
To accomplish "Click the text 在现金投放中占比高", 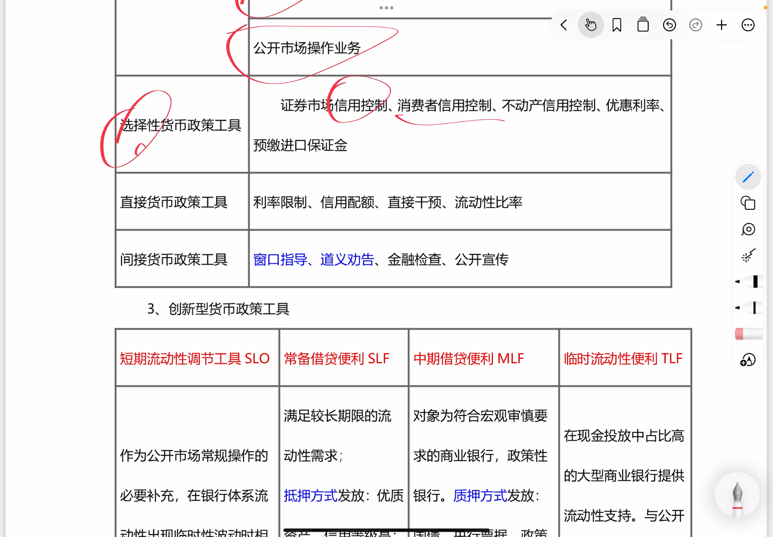I will 624,436.
